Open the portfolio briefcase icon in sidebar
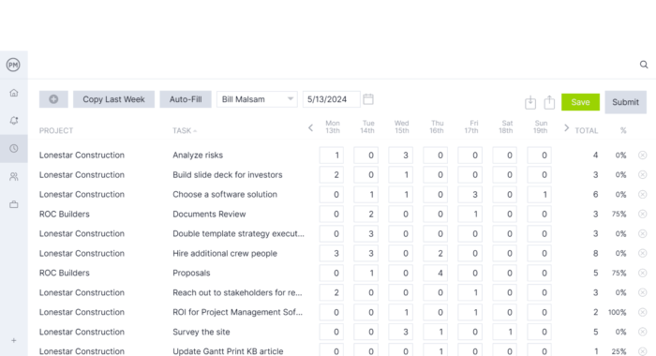This screenshot has height=356, width=656. click(x=14, y=204)
